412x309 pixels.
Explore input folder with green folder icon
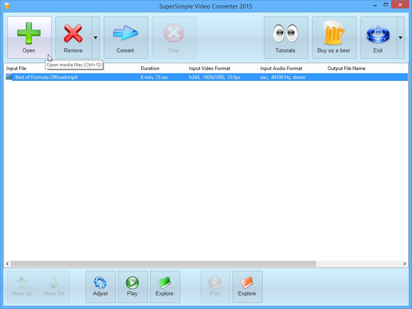165,287
